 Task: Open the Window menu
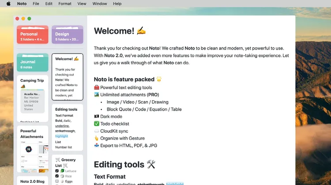click(x=100, y=4)
